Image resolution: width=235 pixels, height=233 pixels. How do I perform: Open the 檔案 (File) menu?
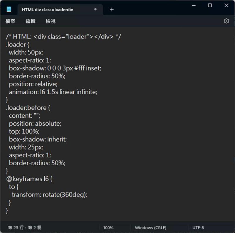click(10, 21)
